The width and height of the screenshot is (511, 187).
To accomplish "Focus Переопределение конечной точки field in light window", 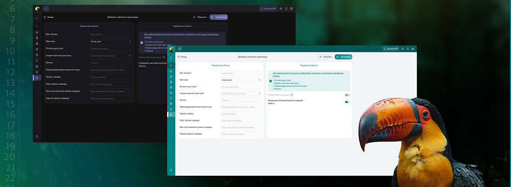I will coord(241,107).
